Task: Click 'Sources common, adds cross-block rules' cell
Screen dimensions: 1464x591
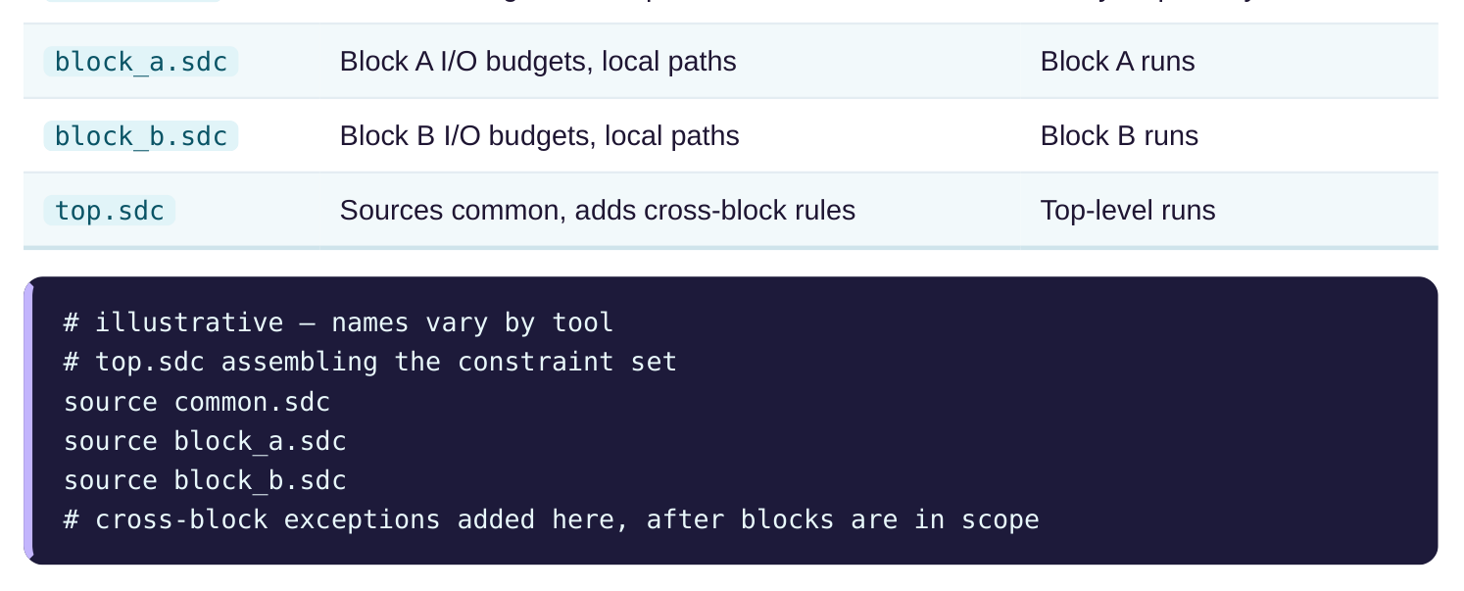Action: 598,211
